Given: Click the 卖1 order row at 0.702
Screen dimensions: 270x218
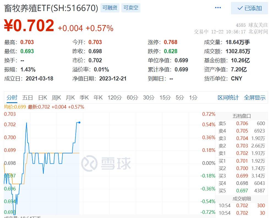Looking at the screenshot, I should coord(242,153).
